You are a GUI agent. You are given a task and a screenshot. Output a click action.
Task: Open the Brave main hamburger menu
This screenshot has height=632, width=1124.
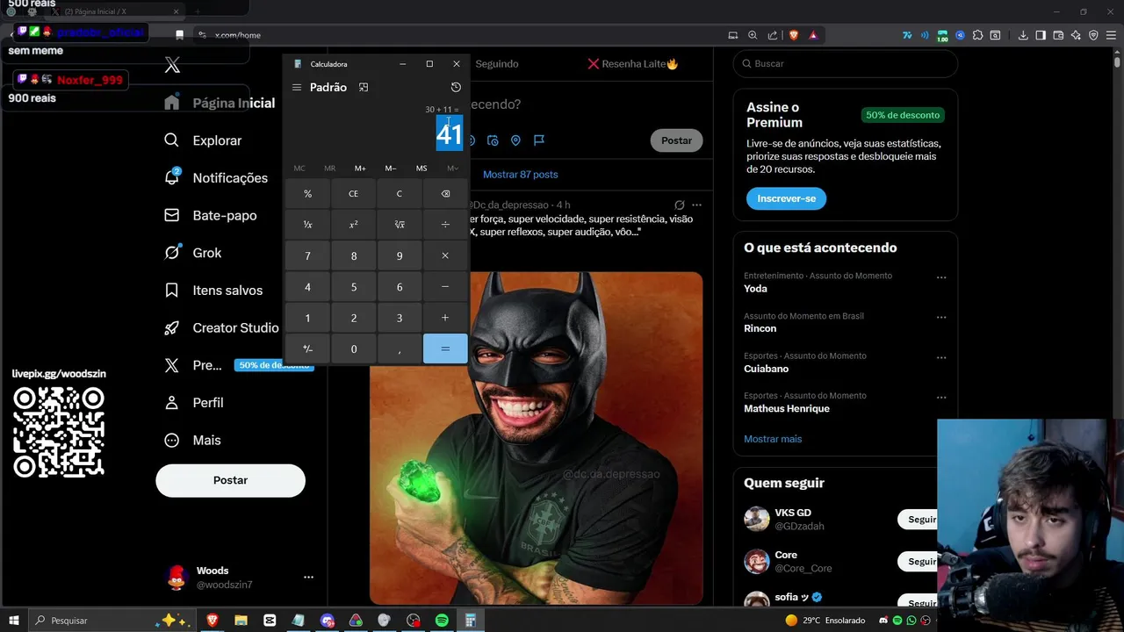click(1111, 35)
